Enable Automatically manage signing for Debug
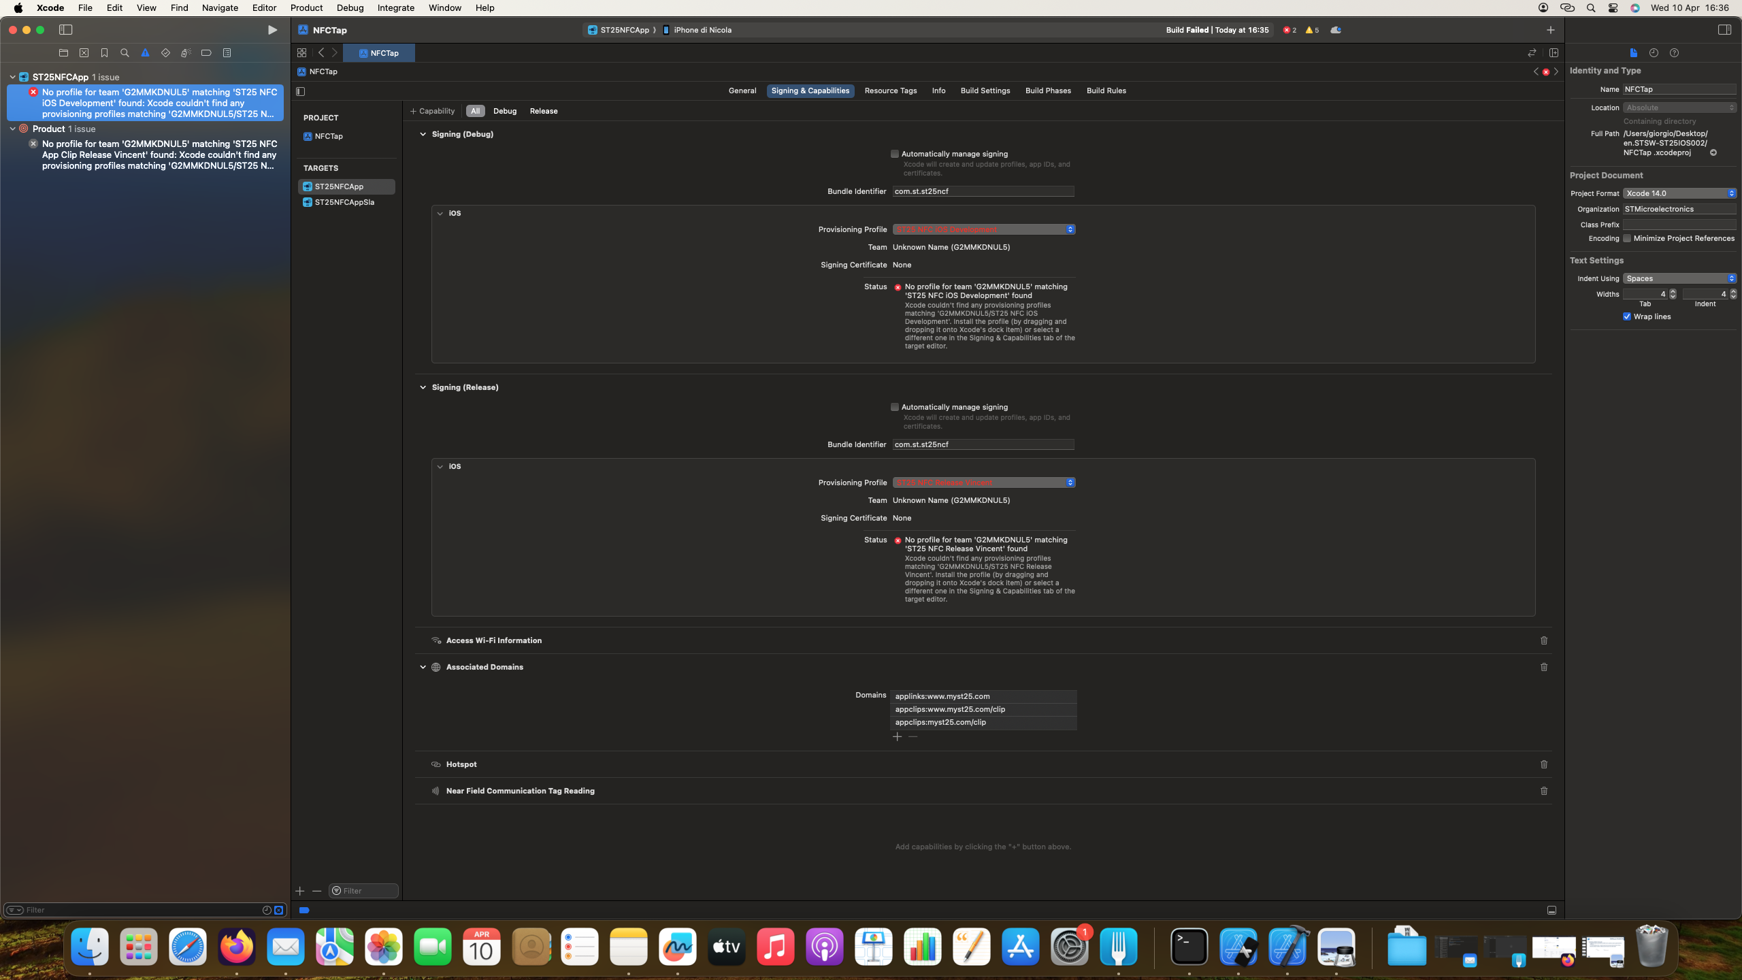Image resolution: width=1742 pixels, height=980 pixels. tap(895, 154)
